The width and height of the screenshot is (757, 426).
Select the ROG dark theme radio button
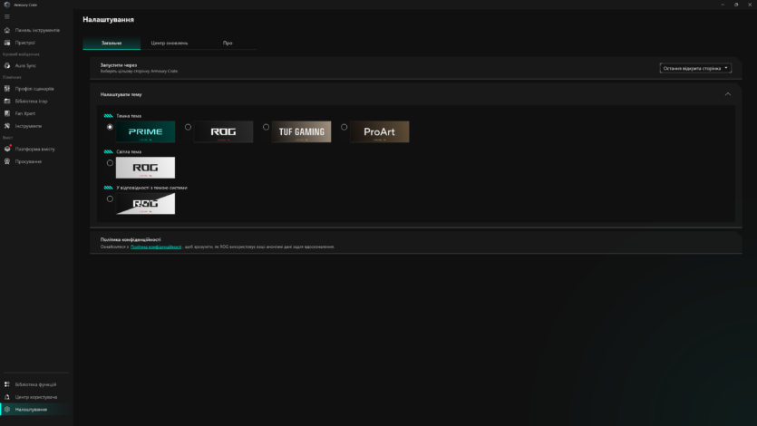[x=188, y=127]
